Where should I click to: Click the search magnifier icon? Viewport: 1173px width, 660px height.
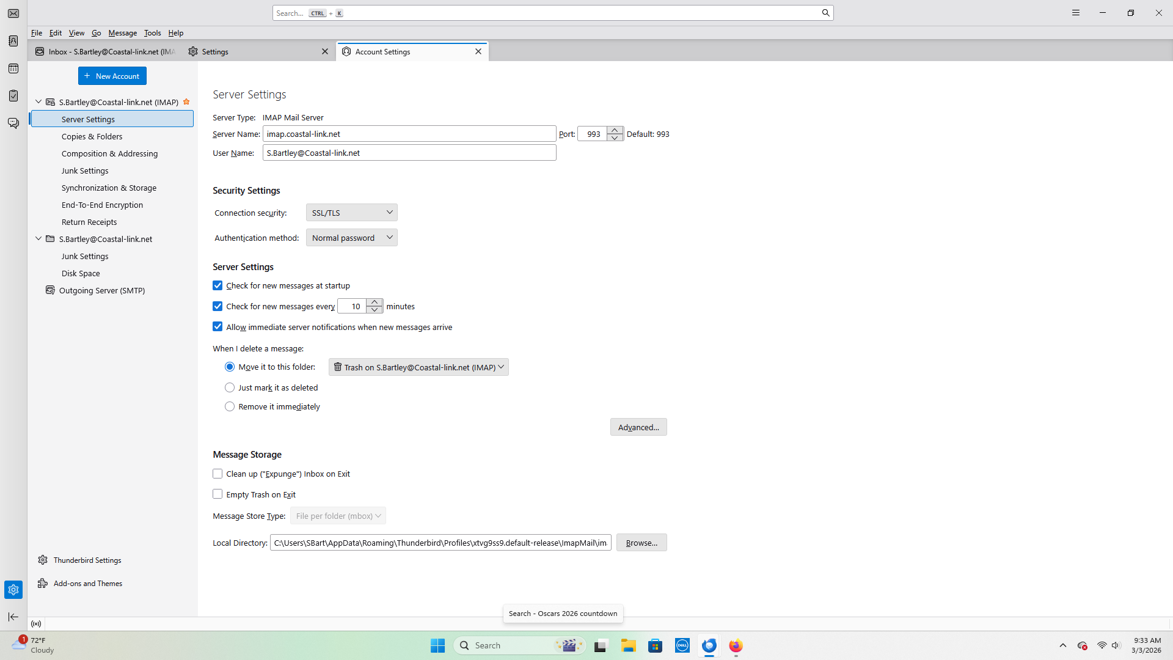click(825, 13)
